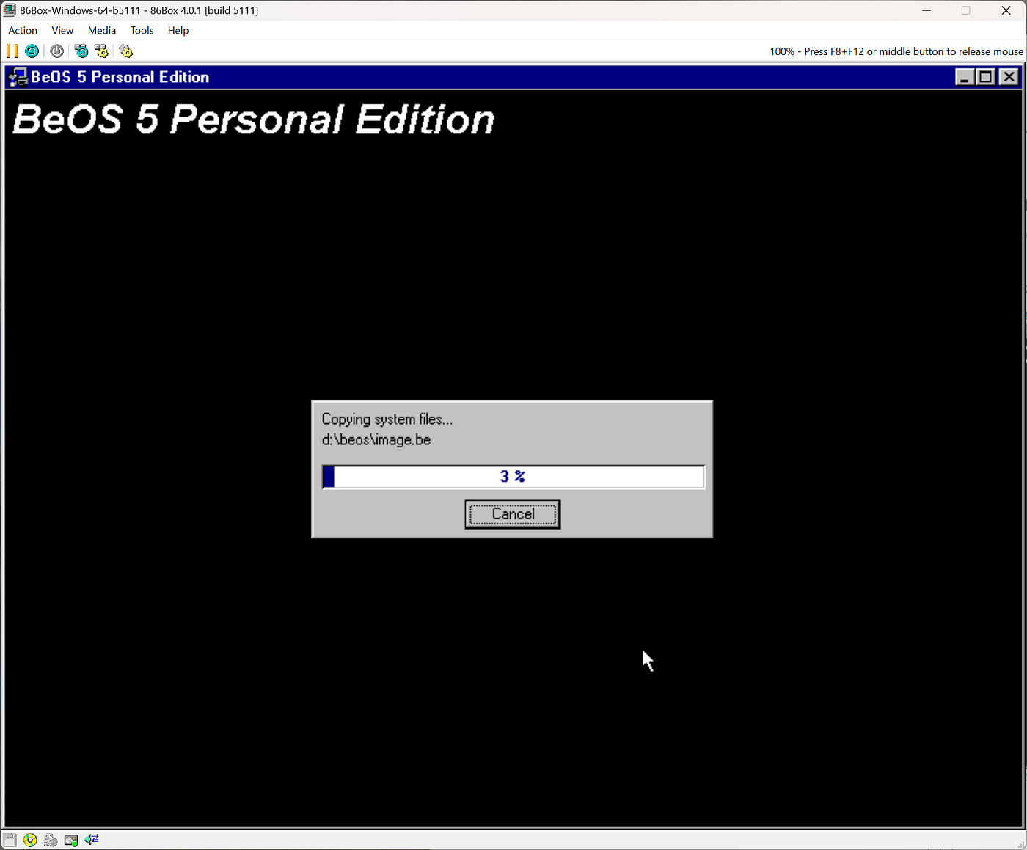1027x850 pixels.
Task: Close the BeOS 5 Personal Edition window
Action: pos(1009,77)
